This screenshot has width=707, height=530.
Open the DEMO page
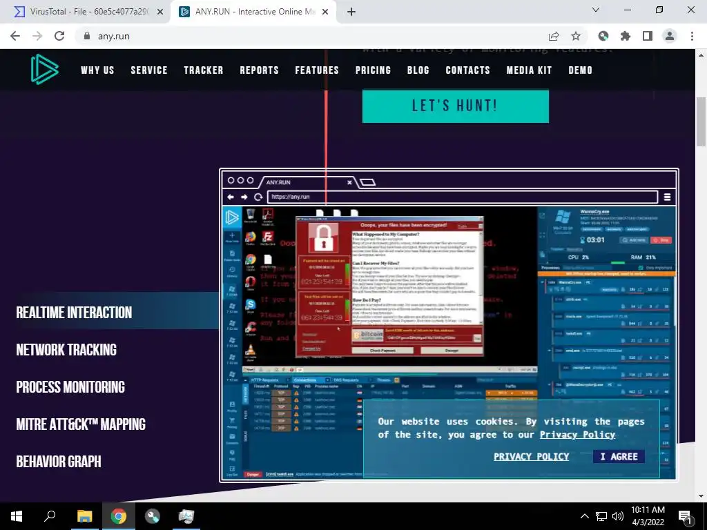[580, 70]
